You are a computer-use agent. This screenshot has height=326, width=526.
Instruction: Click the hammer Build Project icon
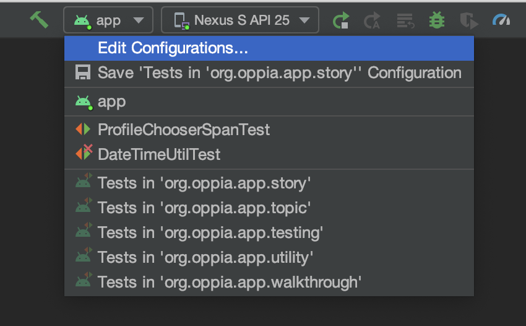click(x=39, y=20)
